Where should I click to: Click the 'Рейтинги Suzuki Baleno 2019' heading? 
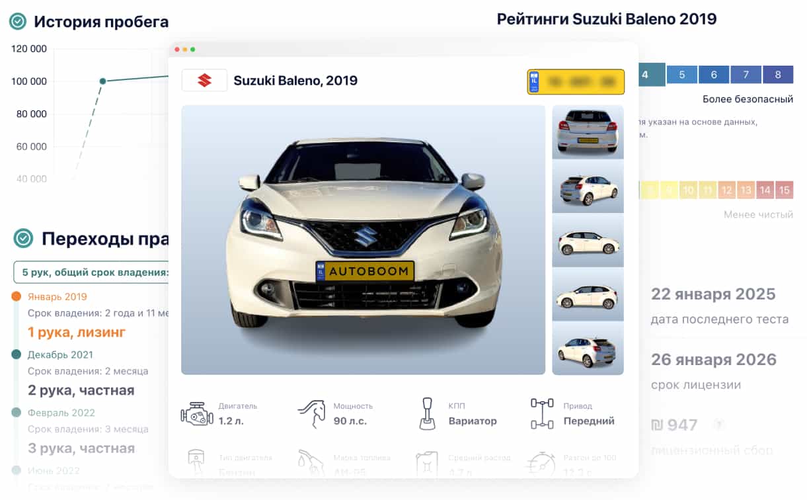click(607, 19)
